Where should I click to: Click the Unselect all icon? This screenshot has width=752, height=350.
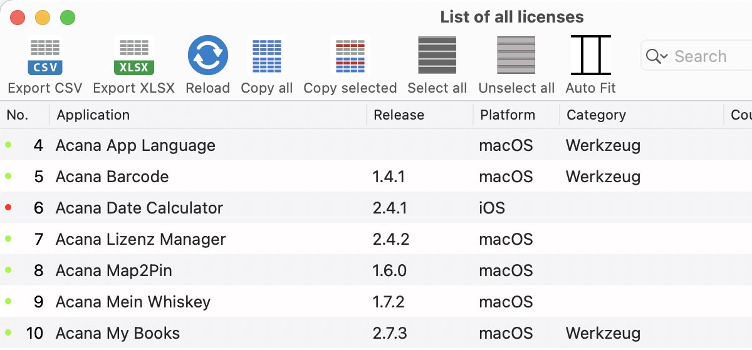(x=516, y=56)
